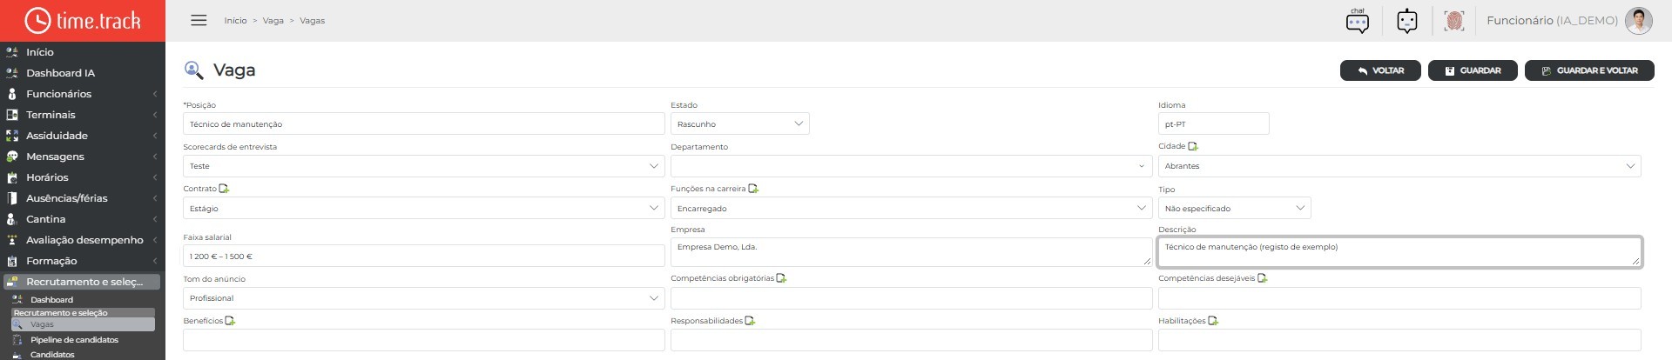Expand the Funcionários menu chevron

click(x=154, y=94)
